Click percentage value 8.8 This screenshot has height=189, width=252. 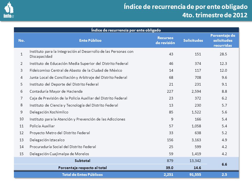[x=224, y=91]
